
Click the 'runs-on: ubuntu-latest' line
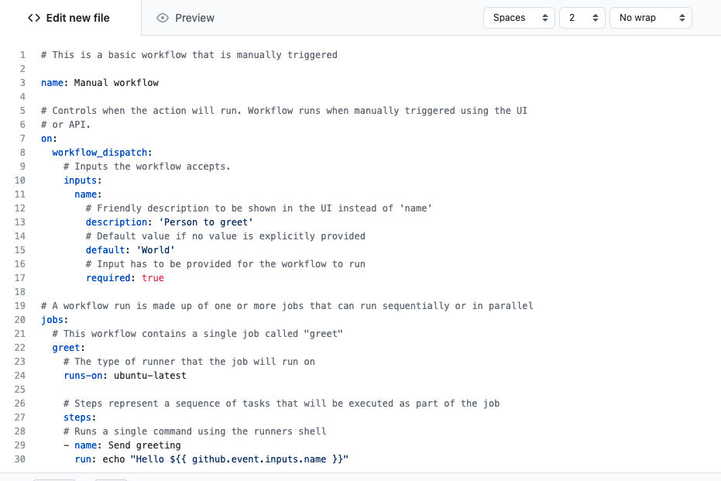pyautogui.click(x=124, y=375)
